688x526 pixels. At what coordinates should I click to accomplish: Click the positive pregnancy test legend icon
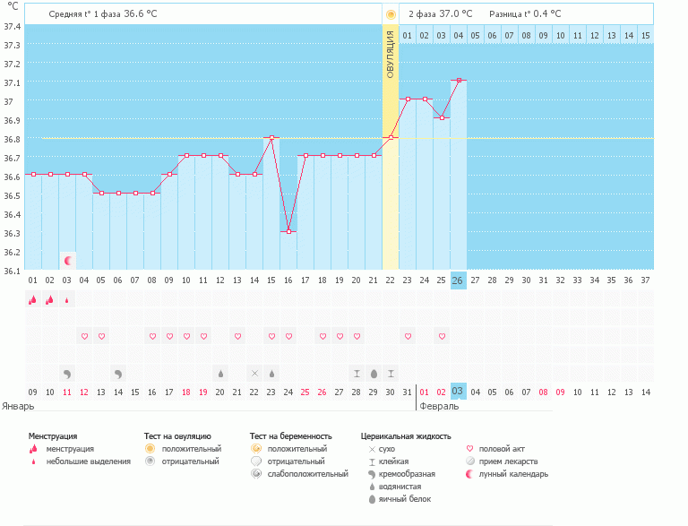(x=256, y=449)
